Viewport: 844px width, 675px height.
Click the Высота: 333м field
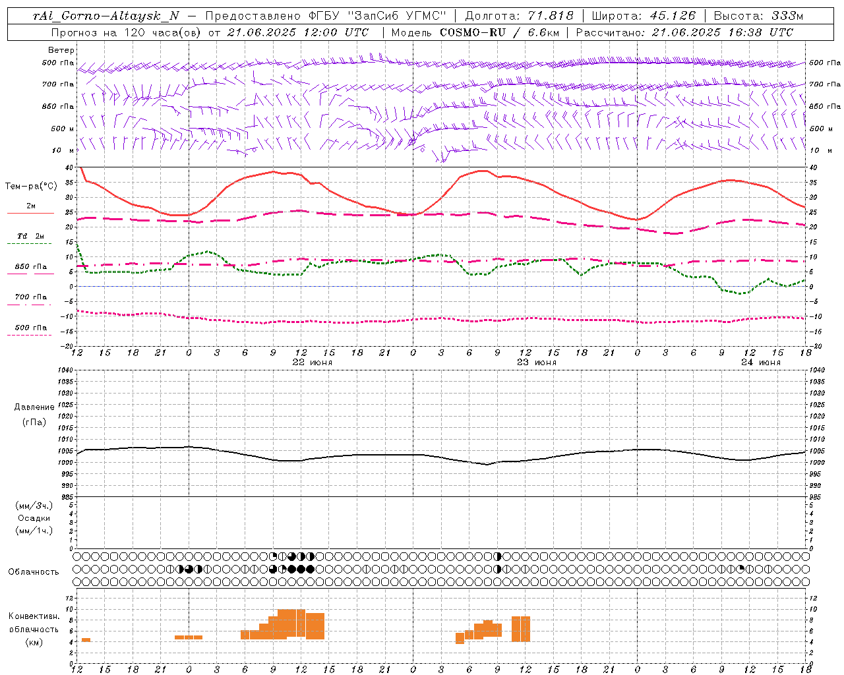pos(759,16)
